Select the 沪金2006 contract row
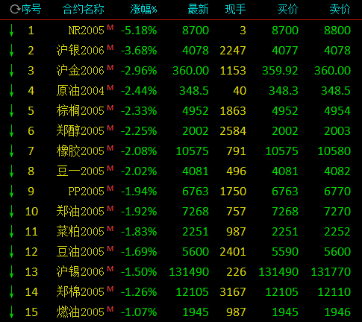This screenshot has height=322, width=362. point(181,71)
